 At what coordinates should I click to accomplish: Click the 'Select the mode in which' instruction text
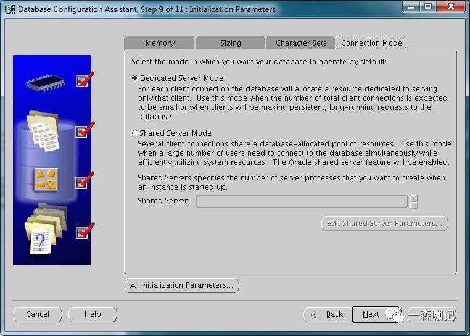259,62
